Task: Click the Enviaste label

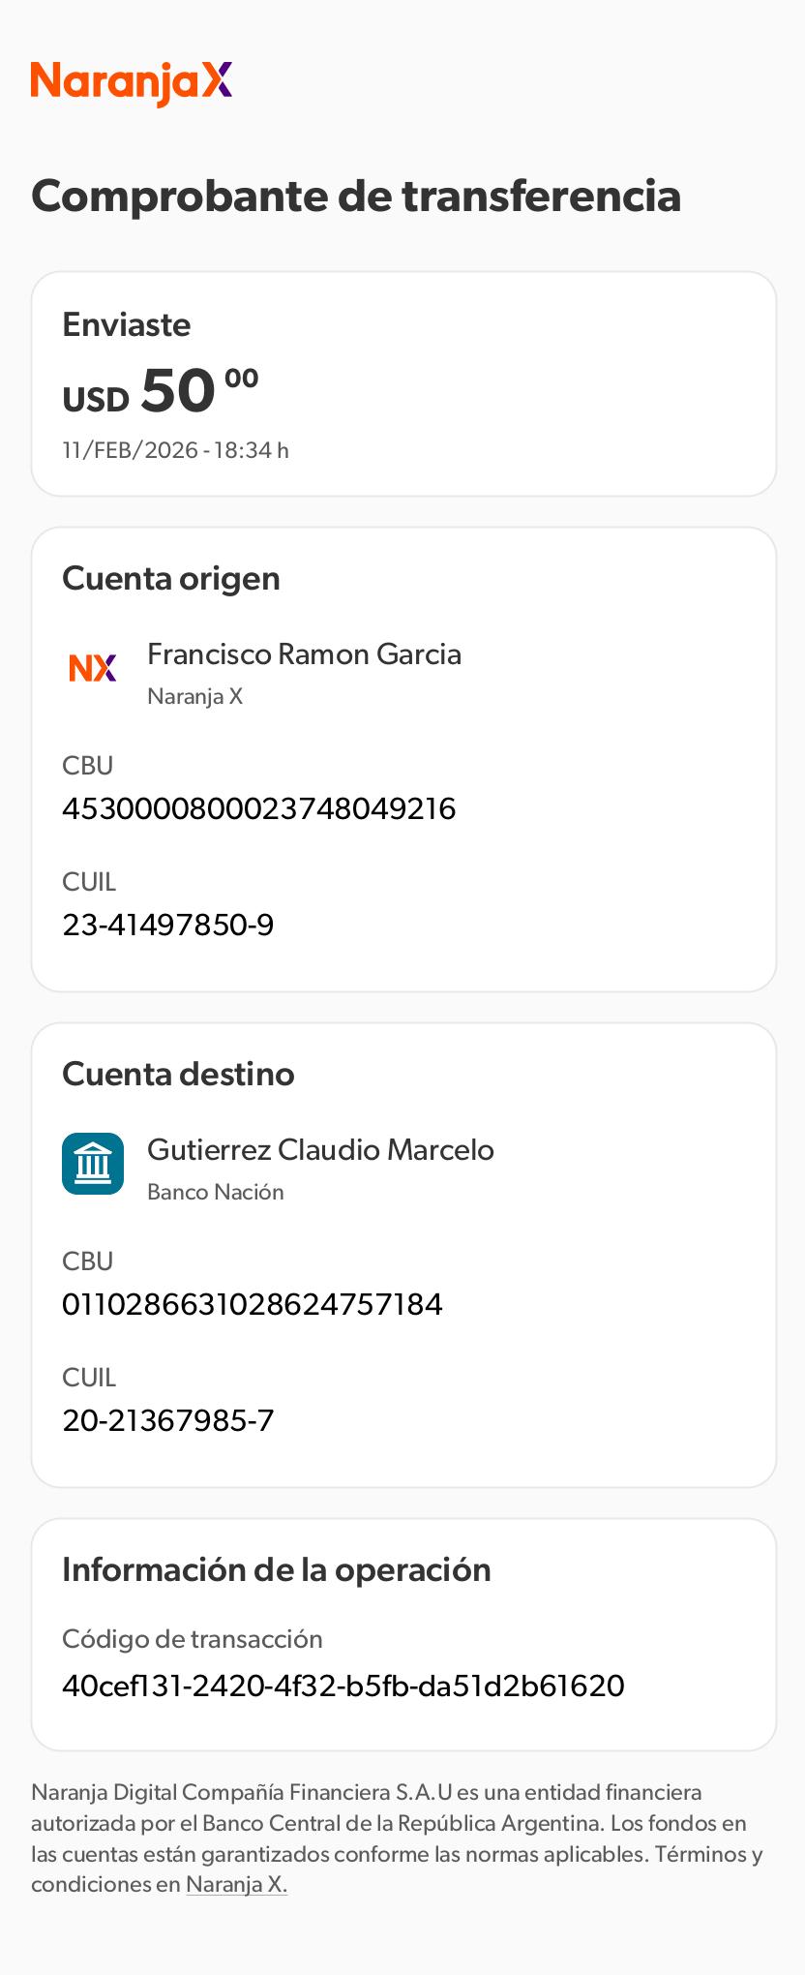Action: coord(127,324)
